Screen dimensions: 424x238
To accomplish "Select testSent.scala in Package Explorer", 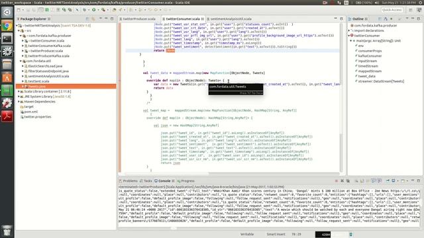I will (x=38, y=81).
